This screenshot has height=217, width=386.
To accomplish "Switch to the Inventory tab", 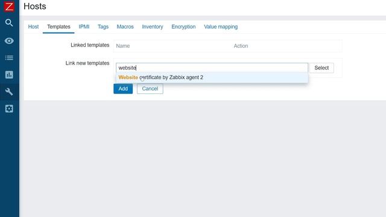I will (x=153, y=27).
